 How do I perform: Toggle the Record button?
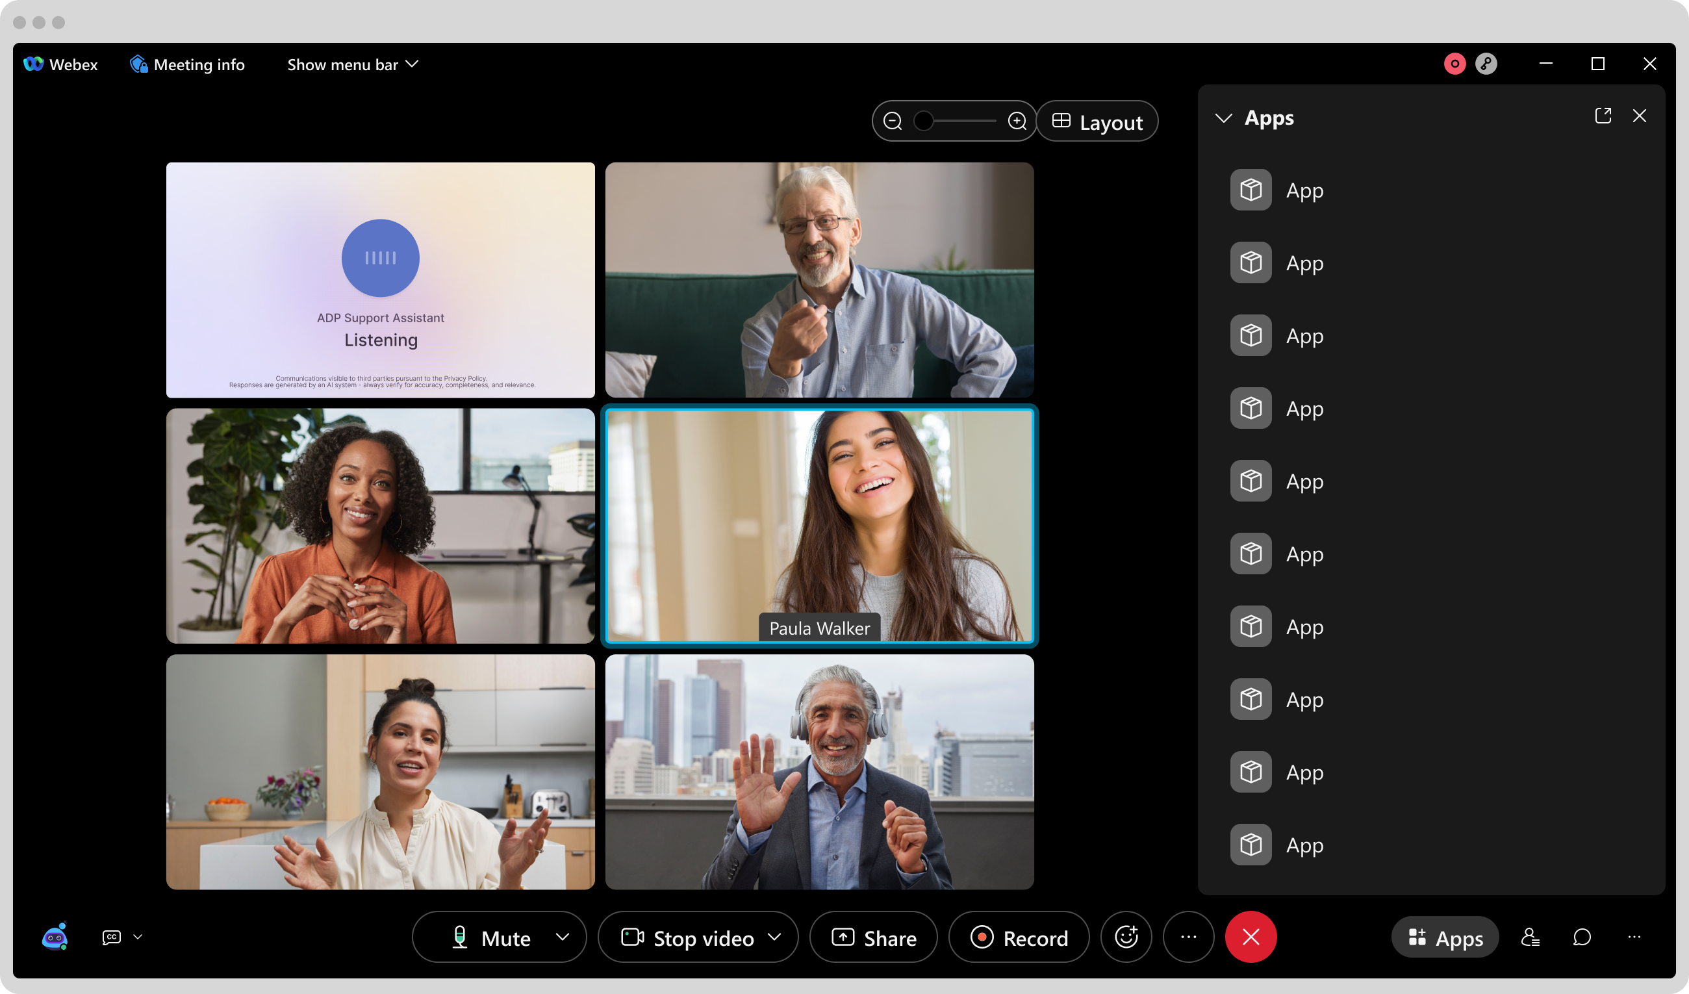tap(1019, 937)
